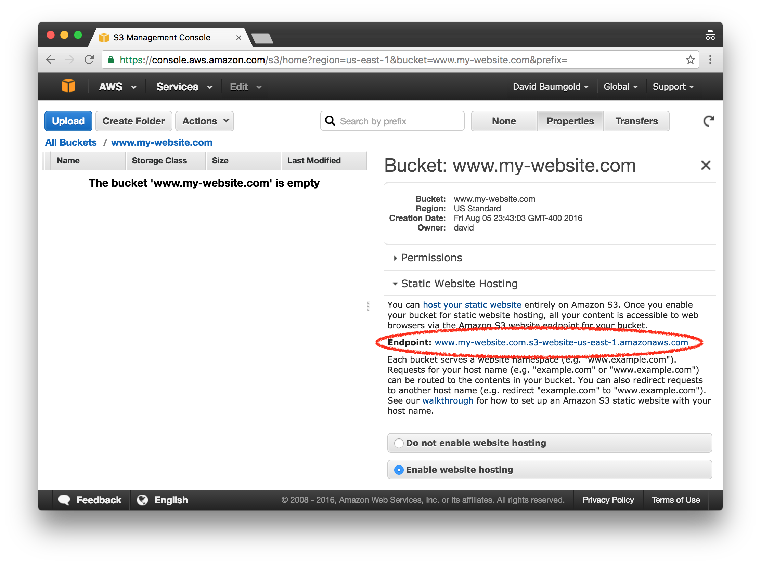Screen dimensions: 761x565
Task: Click the 'US Standard' region value
Action: [477, 209]
